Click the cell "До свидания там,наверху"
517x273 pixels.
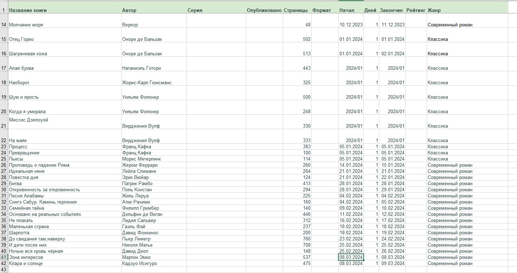click(64, 239)
